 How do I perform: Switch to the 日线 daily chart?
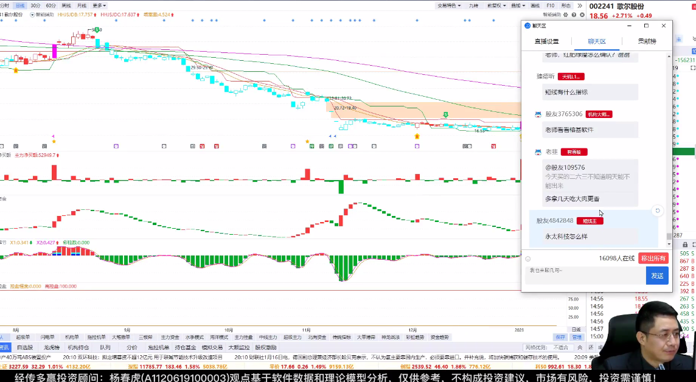pos(20,5)
